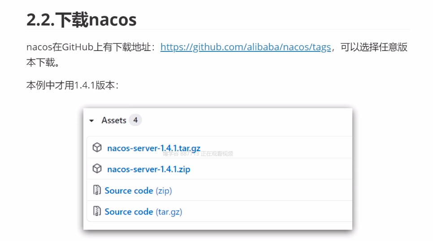Click the heading 2.2.下载nacos
The height and width of the screenshot is (241, 433).
[82, 20]
